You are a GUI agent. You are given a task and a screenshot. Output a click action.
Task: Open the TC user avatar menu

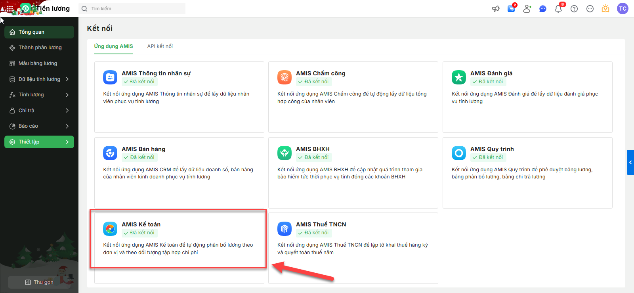(623, 9)
